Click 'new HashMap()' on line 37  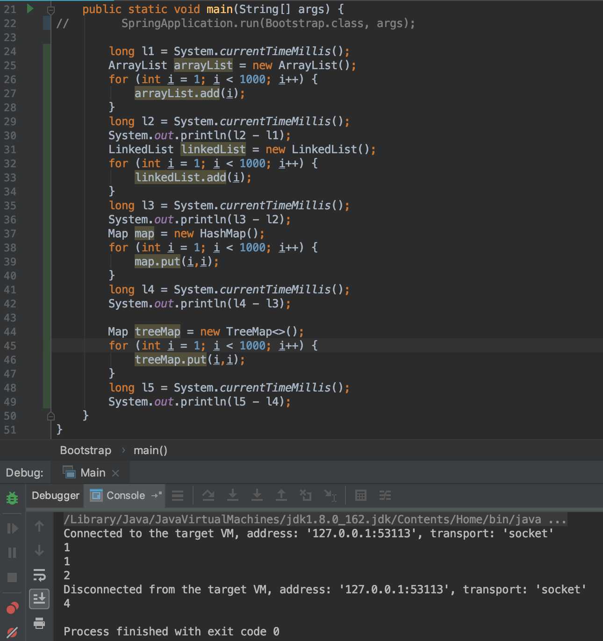click(x=216, y=234)
